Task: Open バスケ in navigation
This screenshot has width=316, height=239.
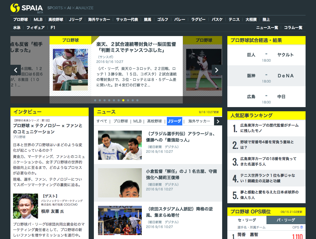Action: pos(217,19)
